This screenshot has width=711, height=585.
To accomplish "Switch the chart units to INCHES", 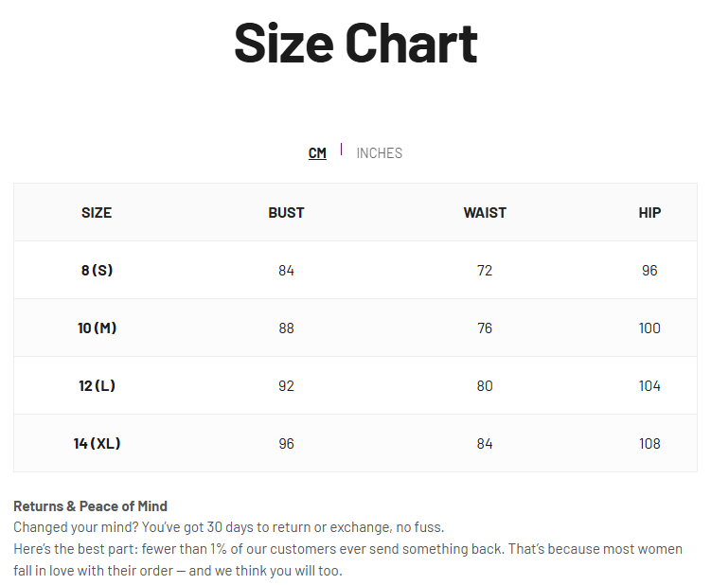I will tap(379, 153).
